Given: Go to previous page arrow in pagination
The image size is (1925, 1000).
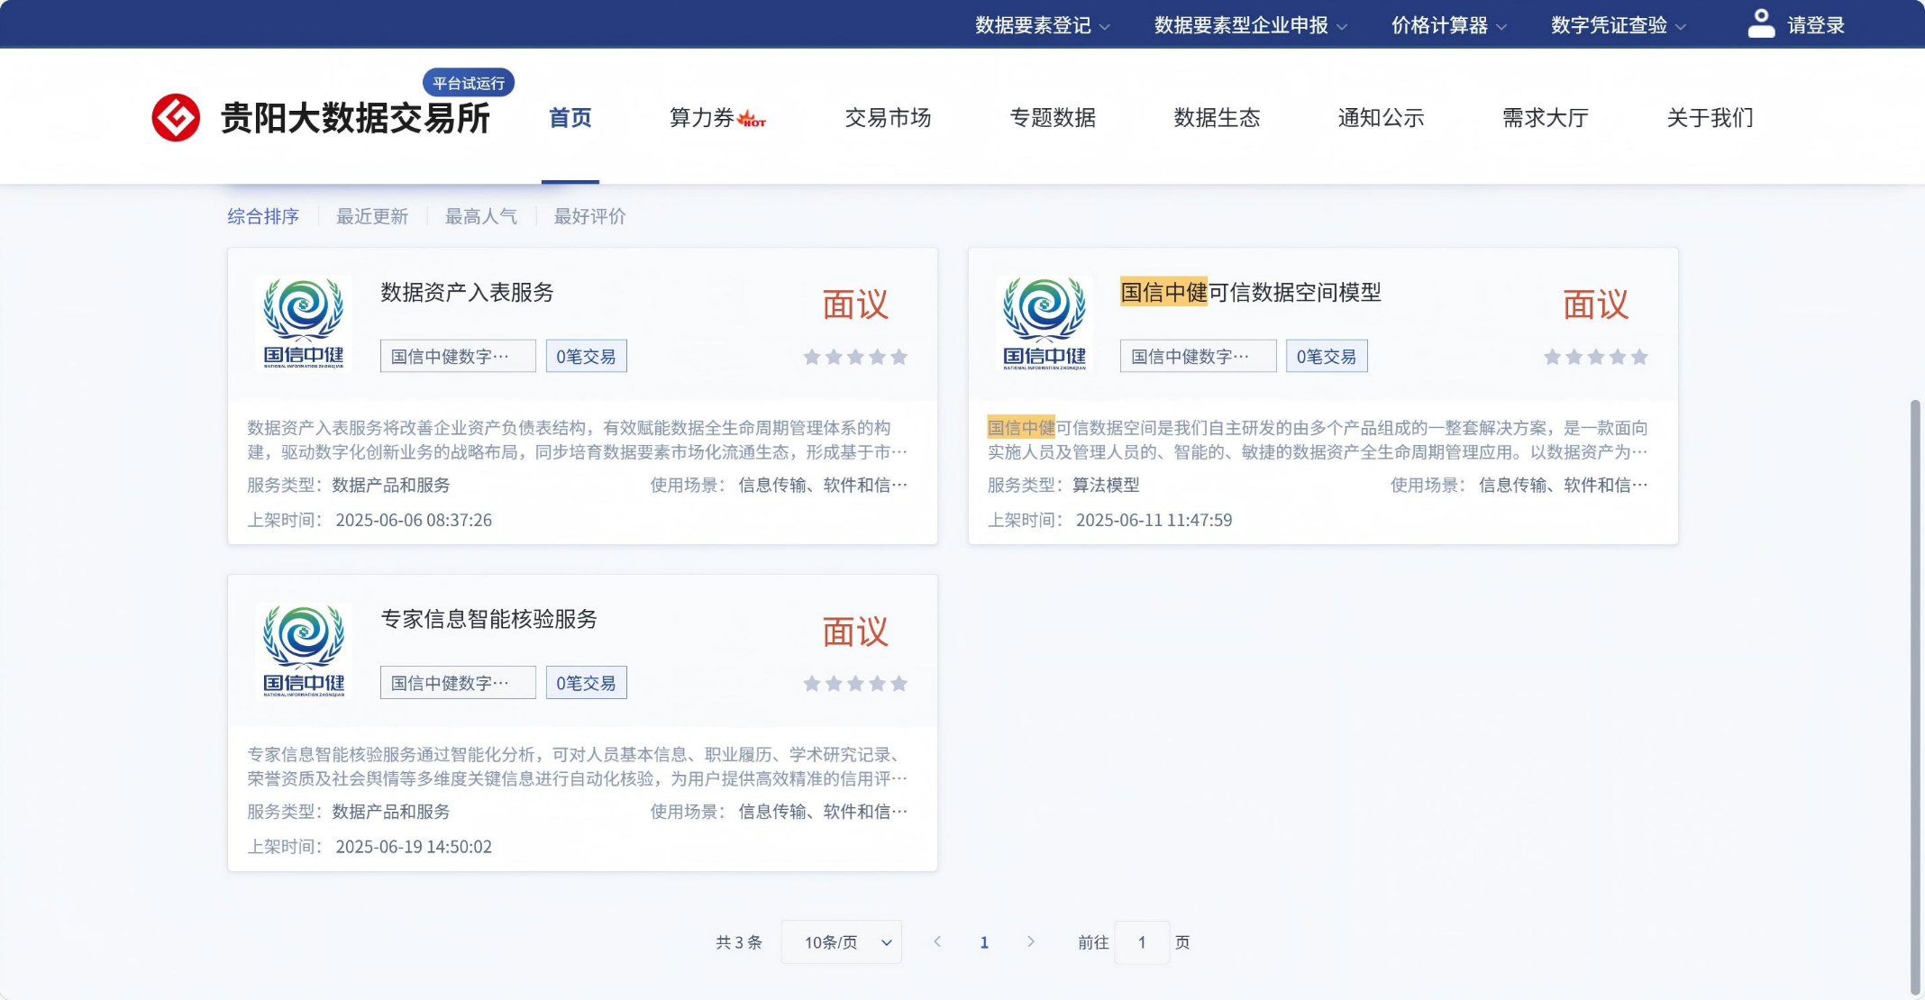Looking at the screenshot, I should click(937, 941).
